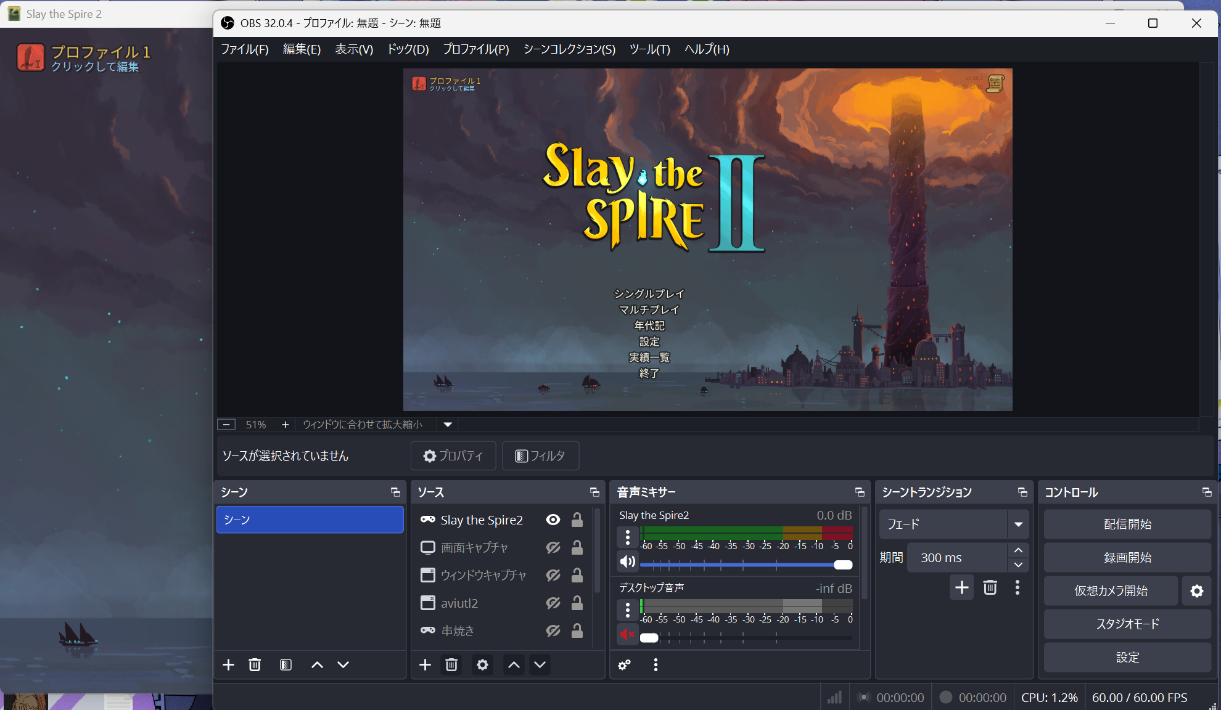Mute Slay the Spire2 audio speaker icon
The height and width of the screenshot is (710, 1221).
pos(627,561)
